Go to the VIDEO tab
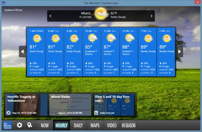The height and width of the screenshot is (132, 202). tap(112, 125)
